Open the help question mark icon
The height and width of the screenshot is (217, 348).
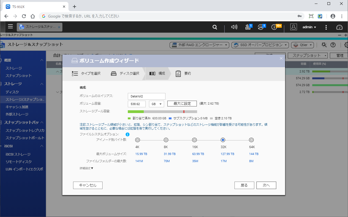(x=333, y=45)
